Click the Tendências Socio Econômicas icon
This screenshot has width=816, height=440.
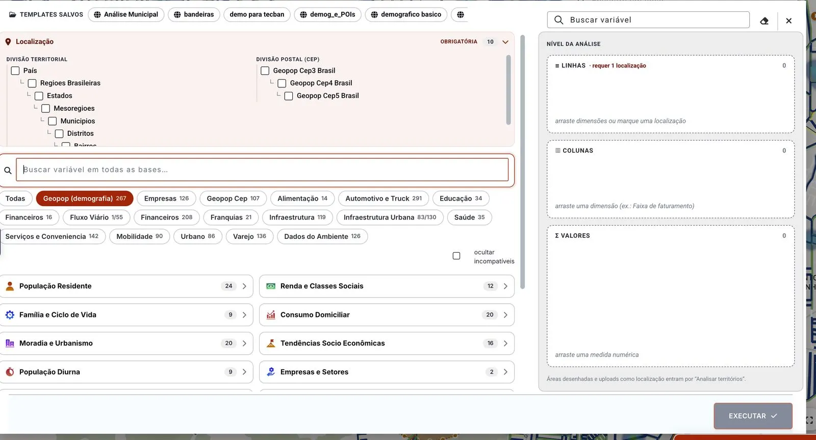271,344
